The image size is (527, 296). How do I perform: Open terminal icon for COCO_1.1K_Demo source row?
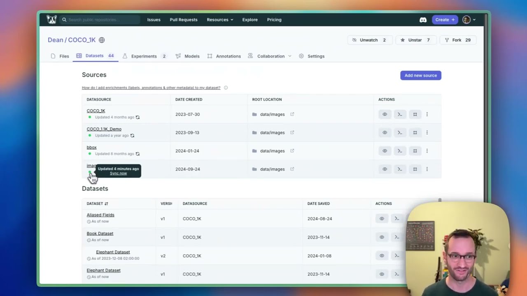[400, 132]
